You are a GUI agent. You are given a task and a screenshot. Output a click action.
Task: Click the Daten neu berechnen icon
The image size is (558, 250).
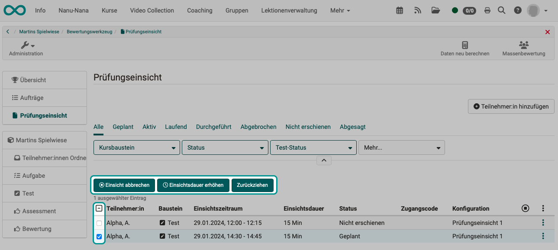tap(465, 48)
